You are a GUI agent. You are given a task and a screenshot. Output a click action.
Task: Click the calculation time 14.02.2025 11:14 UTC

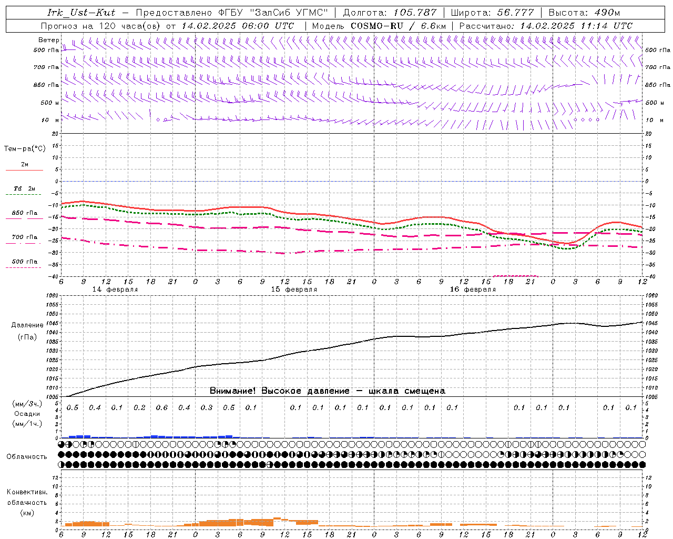tap(576, 26)
